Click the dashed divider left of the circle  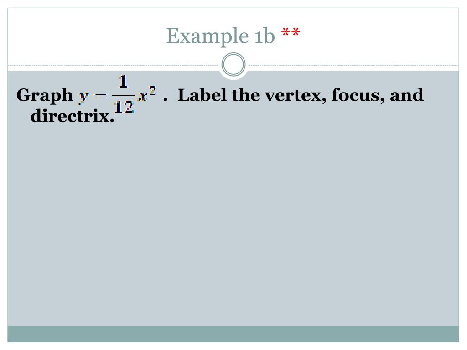tap(113, 65)
